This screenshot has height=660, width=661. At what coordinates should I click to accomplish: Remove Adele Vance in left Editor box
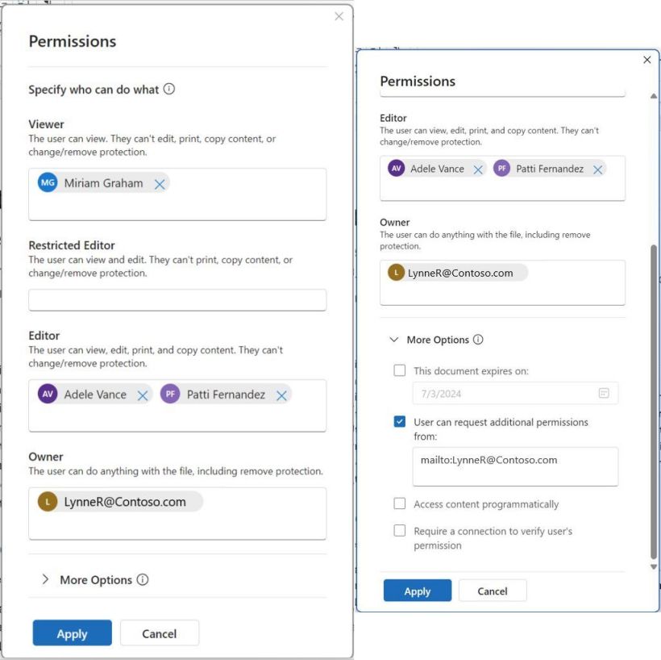[x=143, y=395]
